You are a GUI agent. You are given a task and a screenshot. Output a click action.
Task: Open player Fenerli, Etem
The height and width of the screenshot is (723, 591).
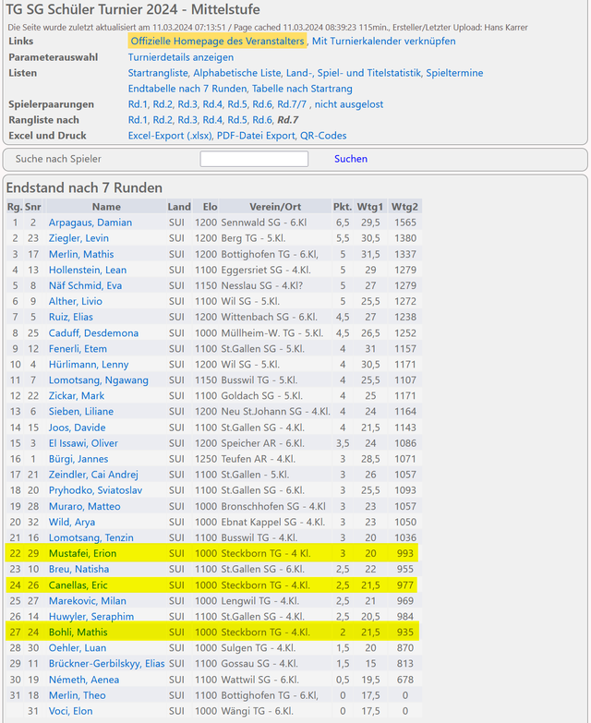[x=78, y=349]
